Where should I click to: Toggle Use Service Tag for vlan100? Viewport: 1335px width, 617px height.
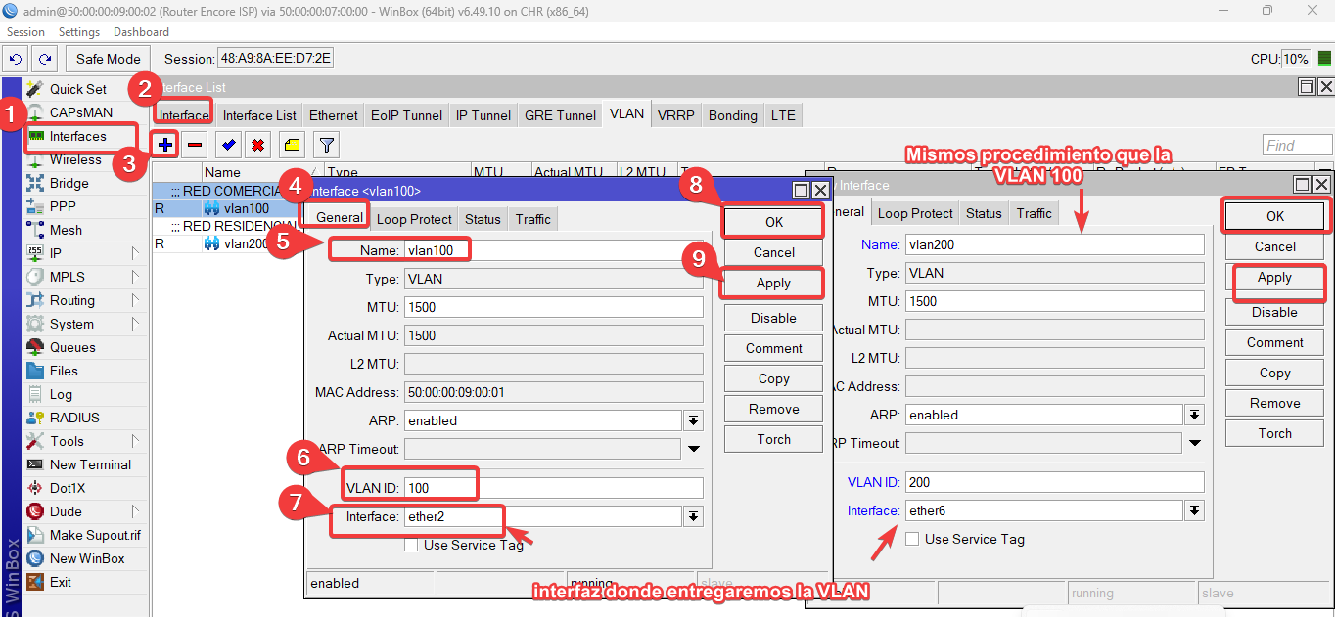[411, 545]
